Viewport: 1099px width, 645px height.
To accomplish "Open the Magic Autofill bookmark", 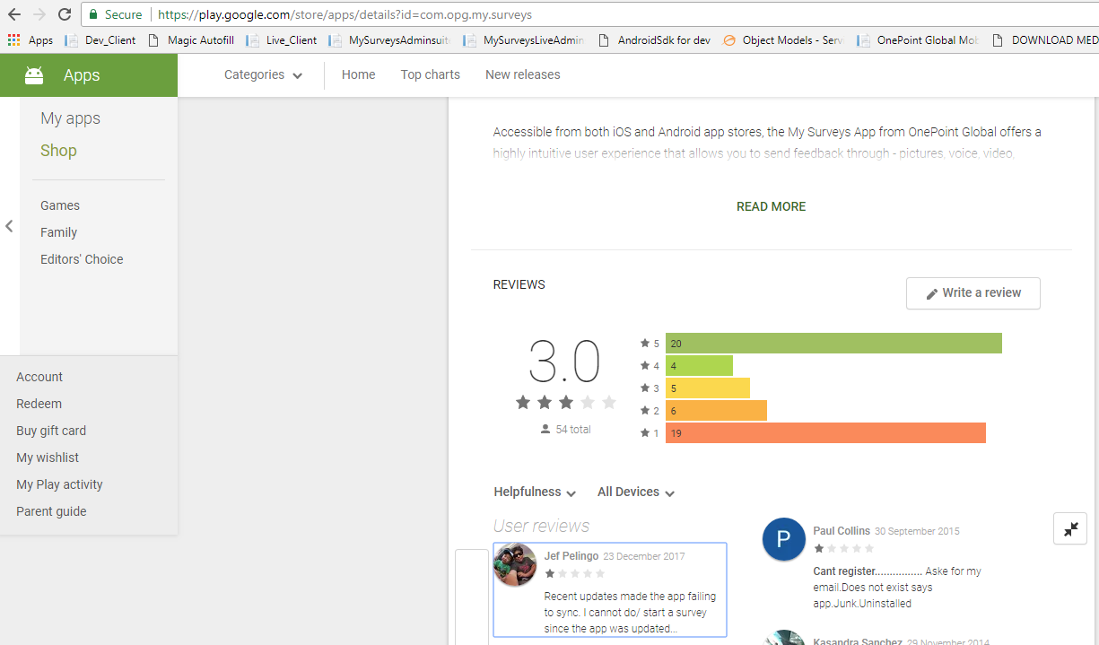I will tap(191, 40).
